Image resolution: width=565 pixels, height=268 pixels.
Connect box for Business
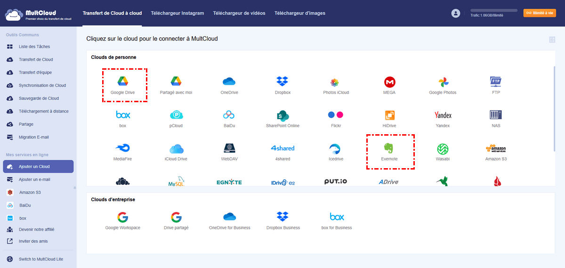pos(336,221)
